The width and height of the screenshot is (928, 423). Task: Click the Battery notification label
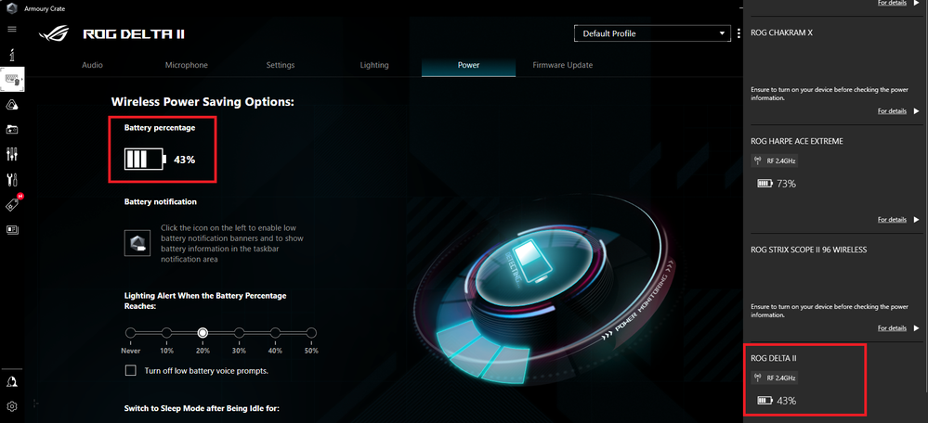click(161, 202)
